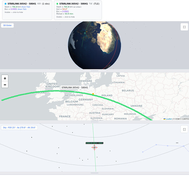Open the OSM attribution link

[x=177, y=119]
